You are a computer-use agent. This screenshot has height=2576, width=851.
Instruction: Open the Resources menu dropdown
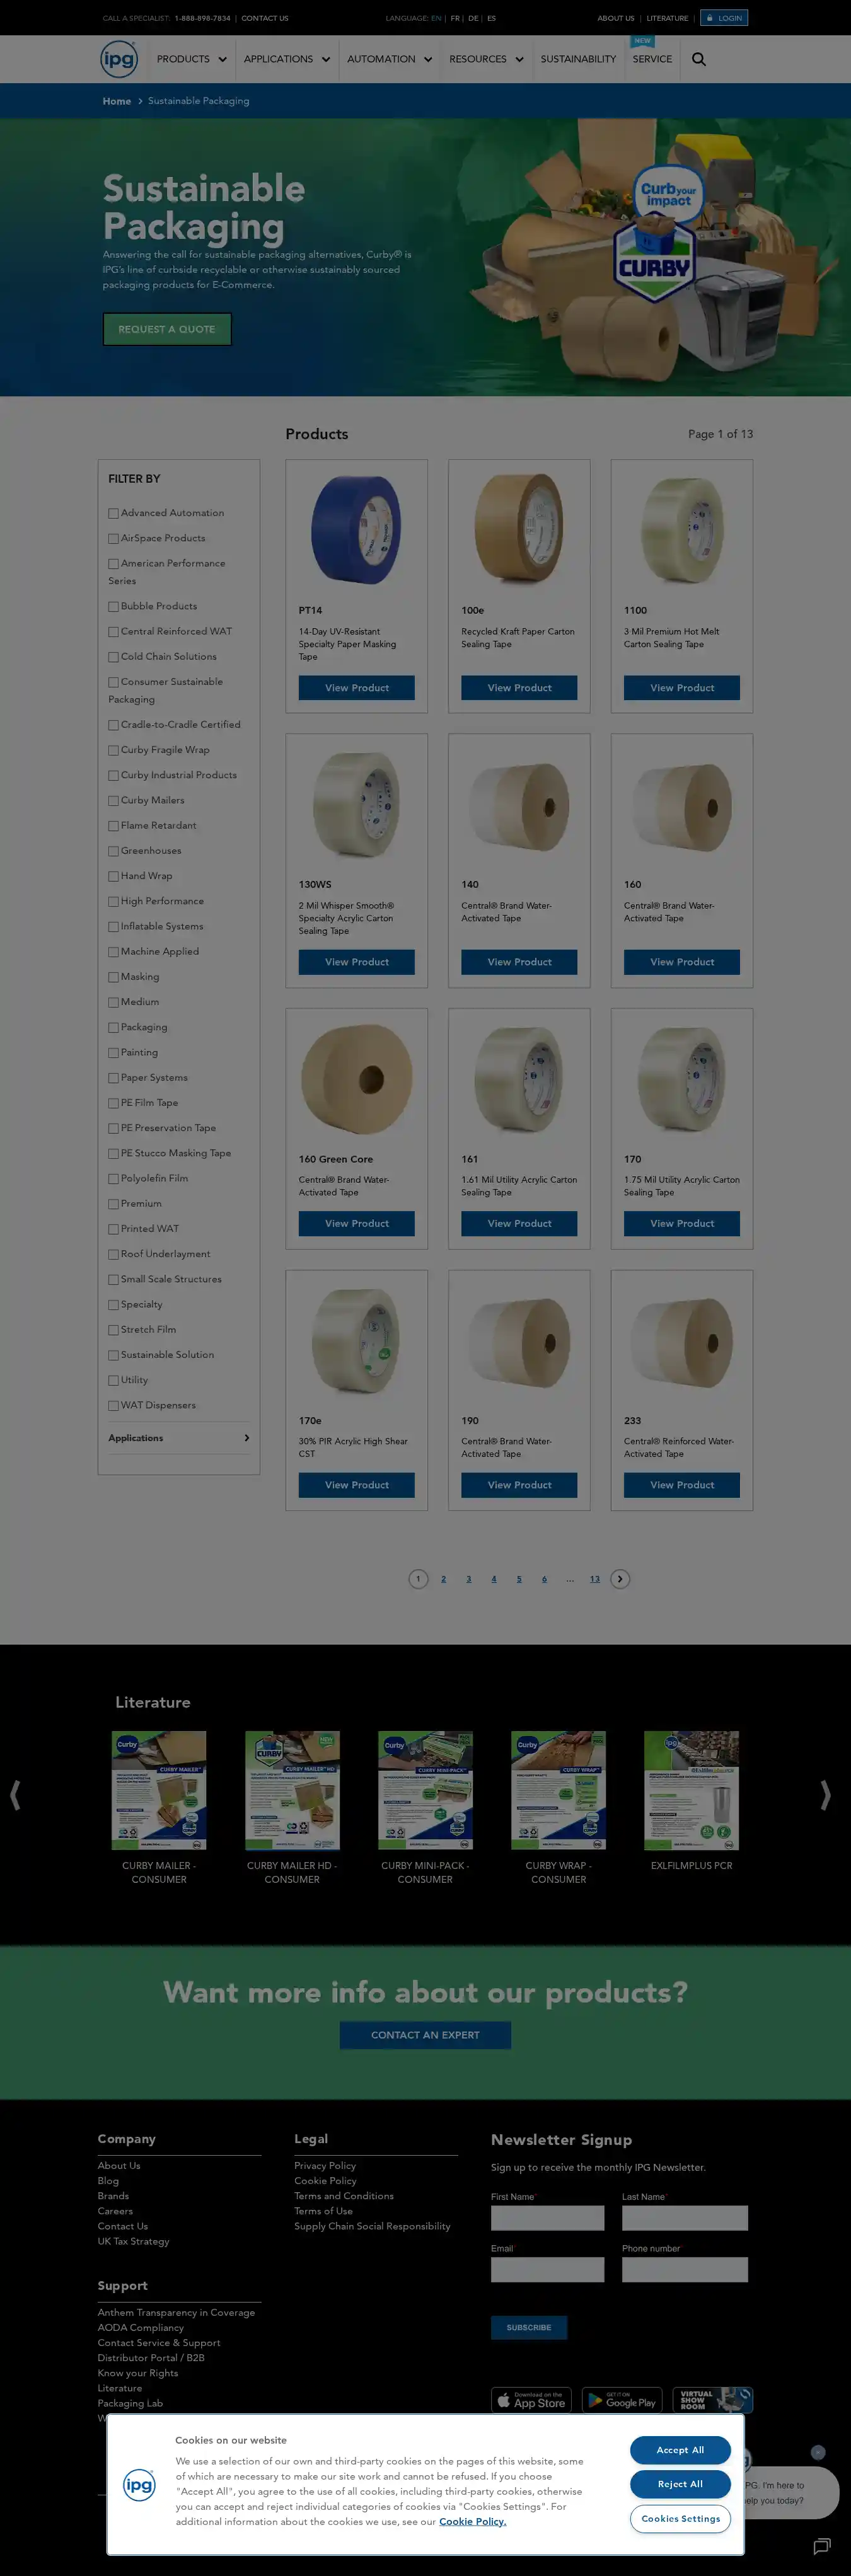486,59
